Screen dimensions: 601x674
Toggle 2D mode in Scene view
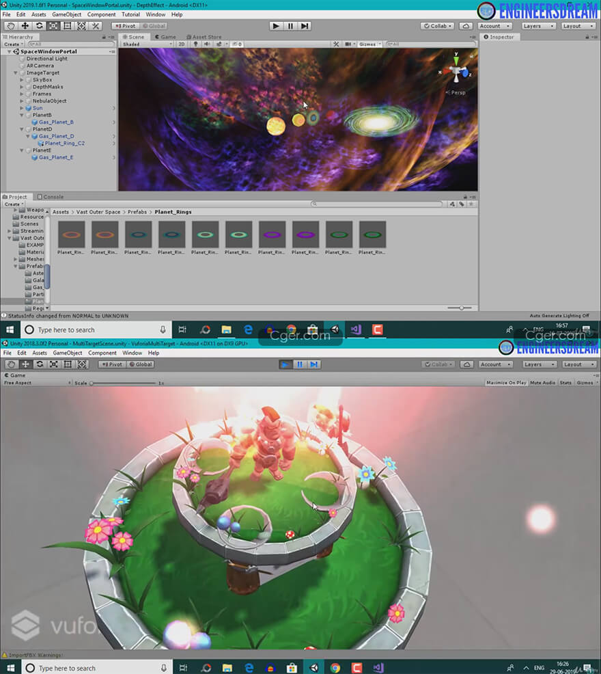pyautogui.click(x=182, y=44)
